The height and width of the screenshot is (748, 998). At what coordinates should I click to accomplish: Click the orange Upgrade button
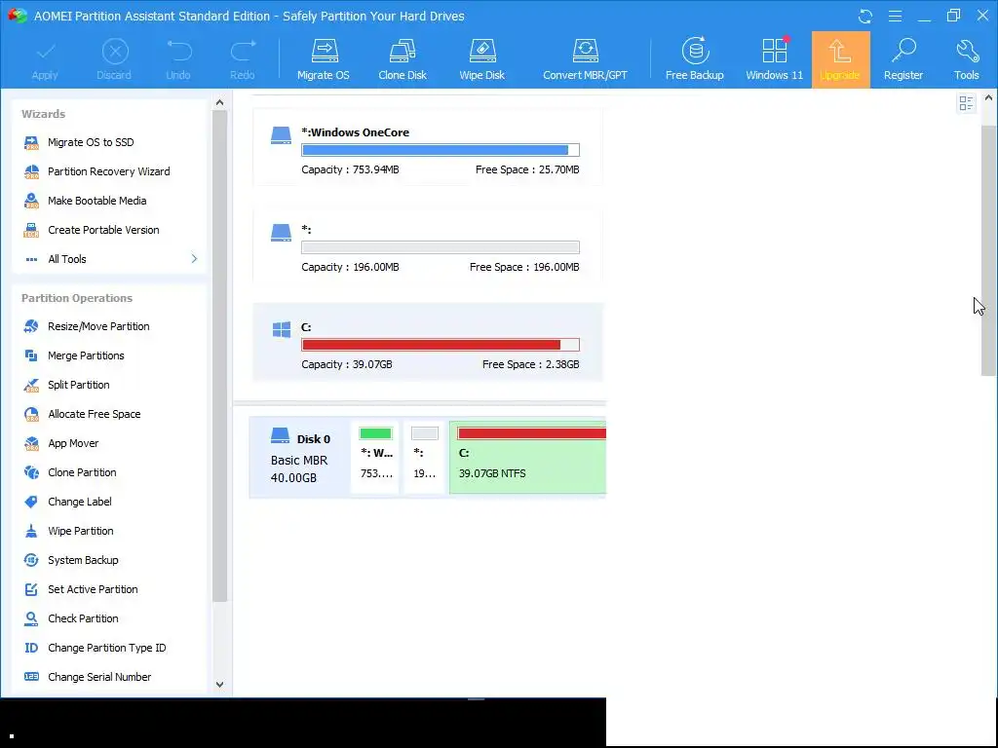[840, 59]
